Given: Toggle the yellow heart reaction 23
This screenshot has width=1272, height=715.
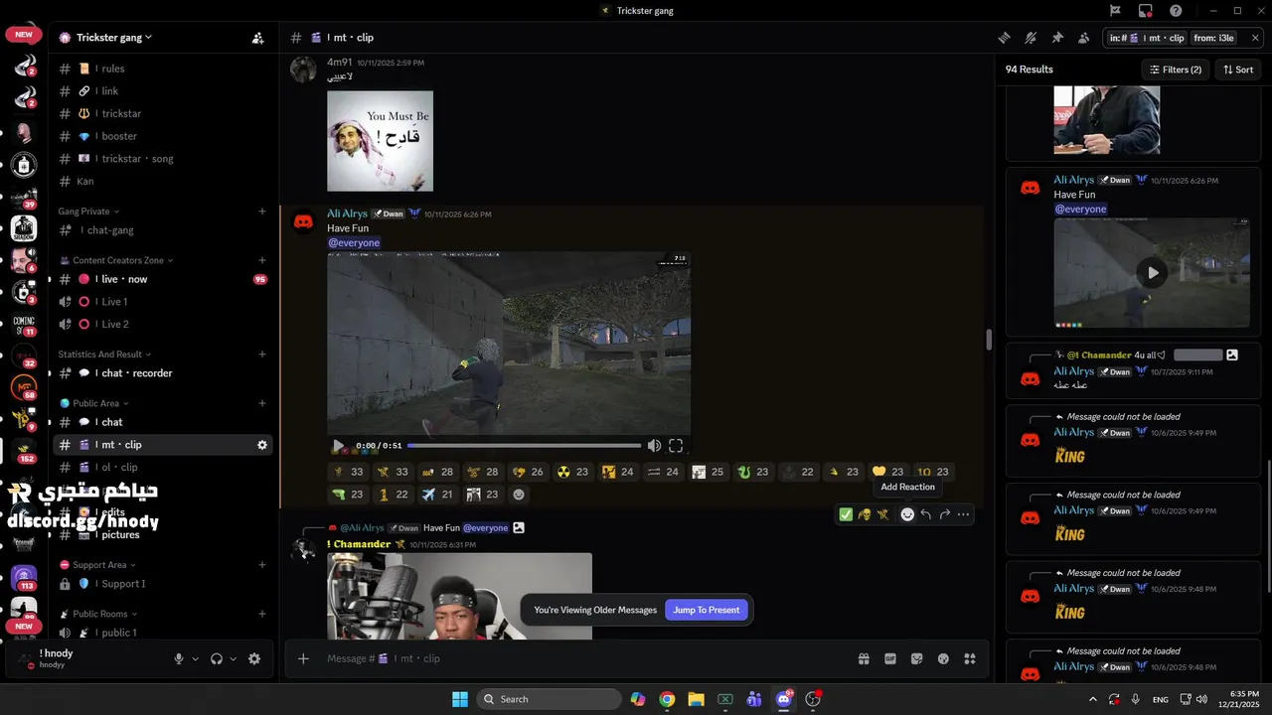Looking at the screenshot, I should (x=887, y=472).
